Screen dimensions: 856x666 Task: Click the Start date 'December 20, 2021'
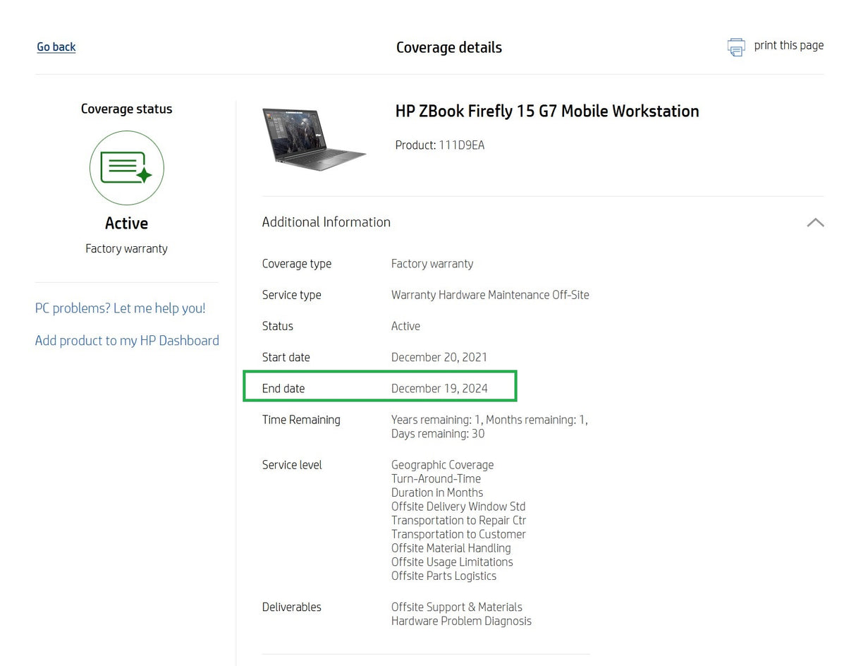tap(439, 357)
